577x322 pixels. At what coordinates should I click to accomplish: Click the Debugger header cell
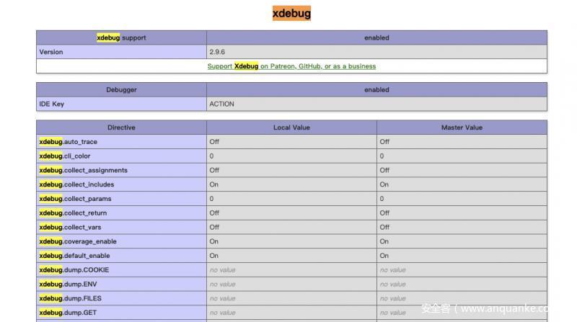coord(121,90)
